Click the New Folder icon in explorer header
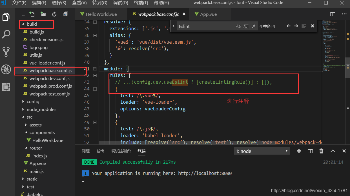This screenshot has height=196, width=350. pyautogui.click(x=43, y=14)
